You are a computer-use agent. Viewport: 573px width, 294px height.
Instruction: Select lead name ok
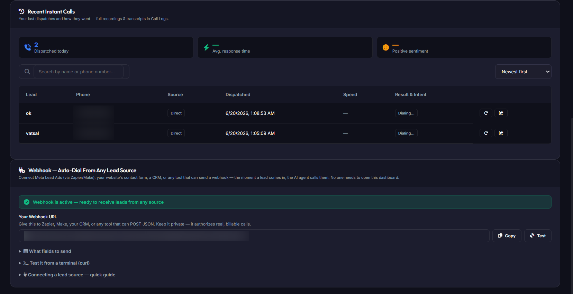point(29,113)
